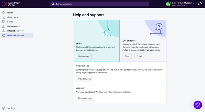Click the Settings gear icon

point(4,108)
